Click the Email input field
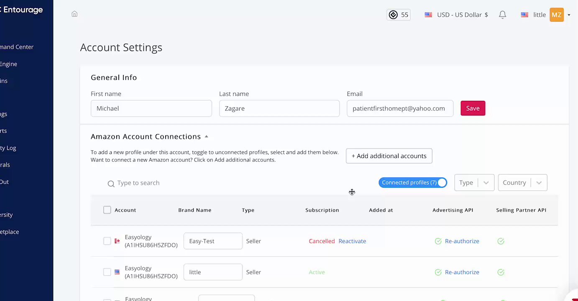This screenshot has width=578, height=301. click(399, 108)
